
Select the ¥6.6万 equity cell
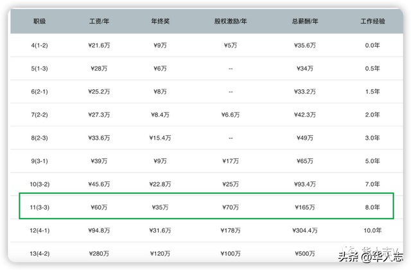coord(231,115)
